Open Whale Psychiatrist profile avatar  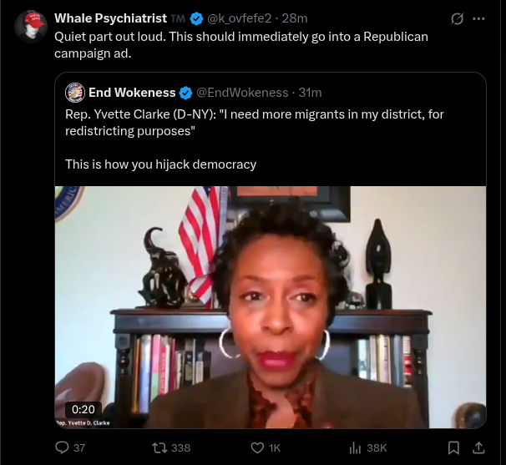click(31, 27)
